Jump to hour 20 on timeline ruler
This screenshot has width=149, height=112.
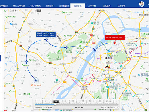pos(104,101)
